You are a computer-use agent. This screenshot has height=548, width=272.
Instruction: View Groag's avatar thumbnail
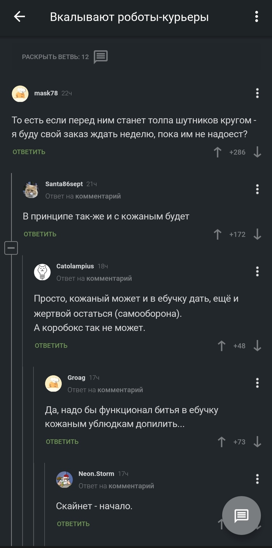click(x=54, y=383)
